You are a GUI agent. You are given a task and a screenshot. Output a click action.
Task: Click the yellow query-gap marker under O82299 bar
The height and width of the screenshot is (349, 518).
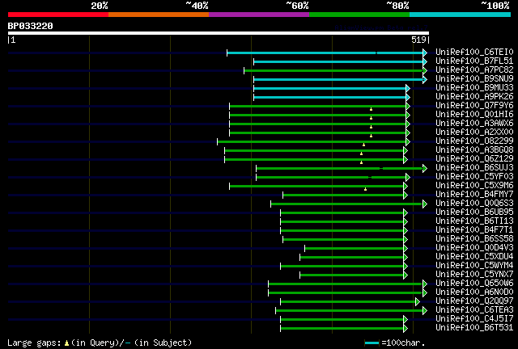point(363,145)
